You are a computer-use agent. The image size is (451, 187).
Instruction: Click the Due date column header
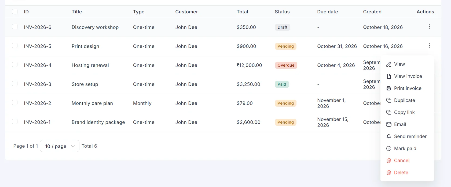click(328, 12)
